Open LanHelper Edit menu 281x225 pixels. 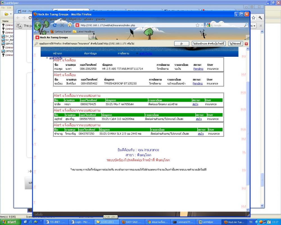(9, 8)
